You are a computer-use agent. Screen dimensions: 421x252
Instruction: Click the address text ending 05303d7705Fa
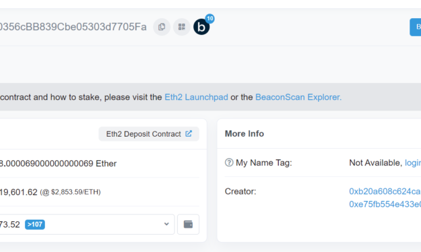coord(73,27)
